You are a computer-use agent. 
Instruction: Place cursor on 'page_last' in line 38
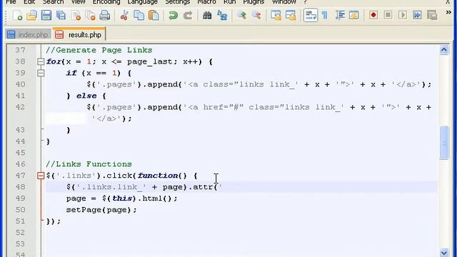point(150,62)
